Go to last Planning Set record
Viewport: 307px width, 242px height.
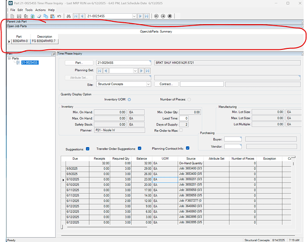coord(148,71)
